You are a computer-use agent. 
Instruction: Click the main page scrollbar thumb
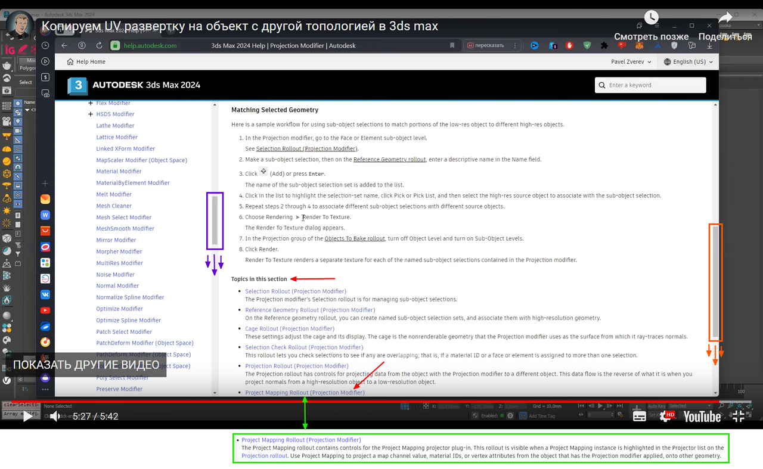[x=715, y=283]
